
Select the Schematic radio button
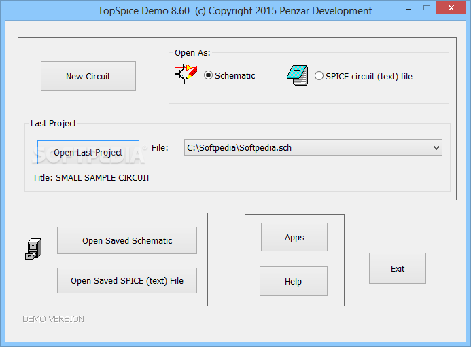tap(208, 75)
